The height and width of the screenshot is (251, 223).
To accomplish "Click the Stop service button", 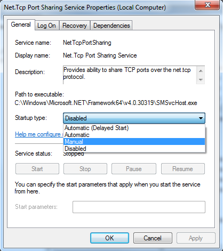I will 85,169.
